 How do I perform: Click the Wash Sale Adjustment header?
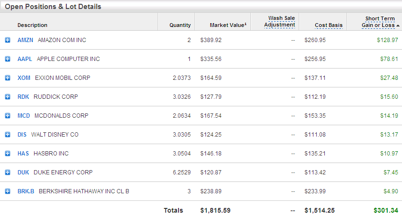(279, 22)
